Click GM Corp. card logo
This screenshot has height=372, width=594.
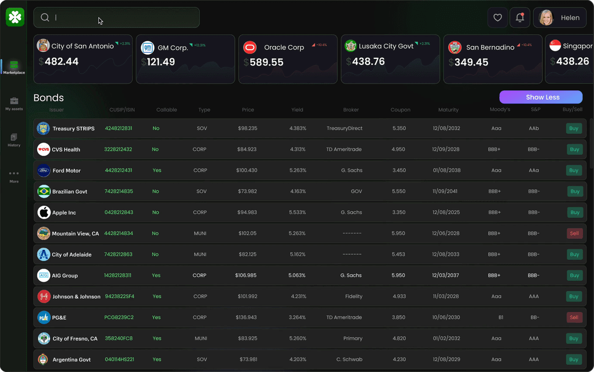[x=147, y=48]
